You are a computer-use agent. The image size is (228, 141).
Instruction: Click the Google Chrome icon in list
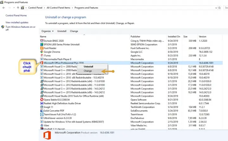[42, 52]
